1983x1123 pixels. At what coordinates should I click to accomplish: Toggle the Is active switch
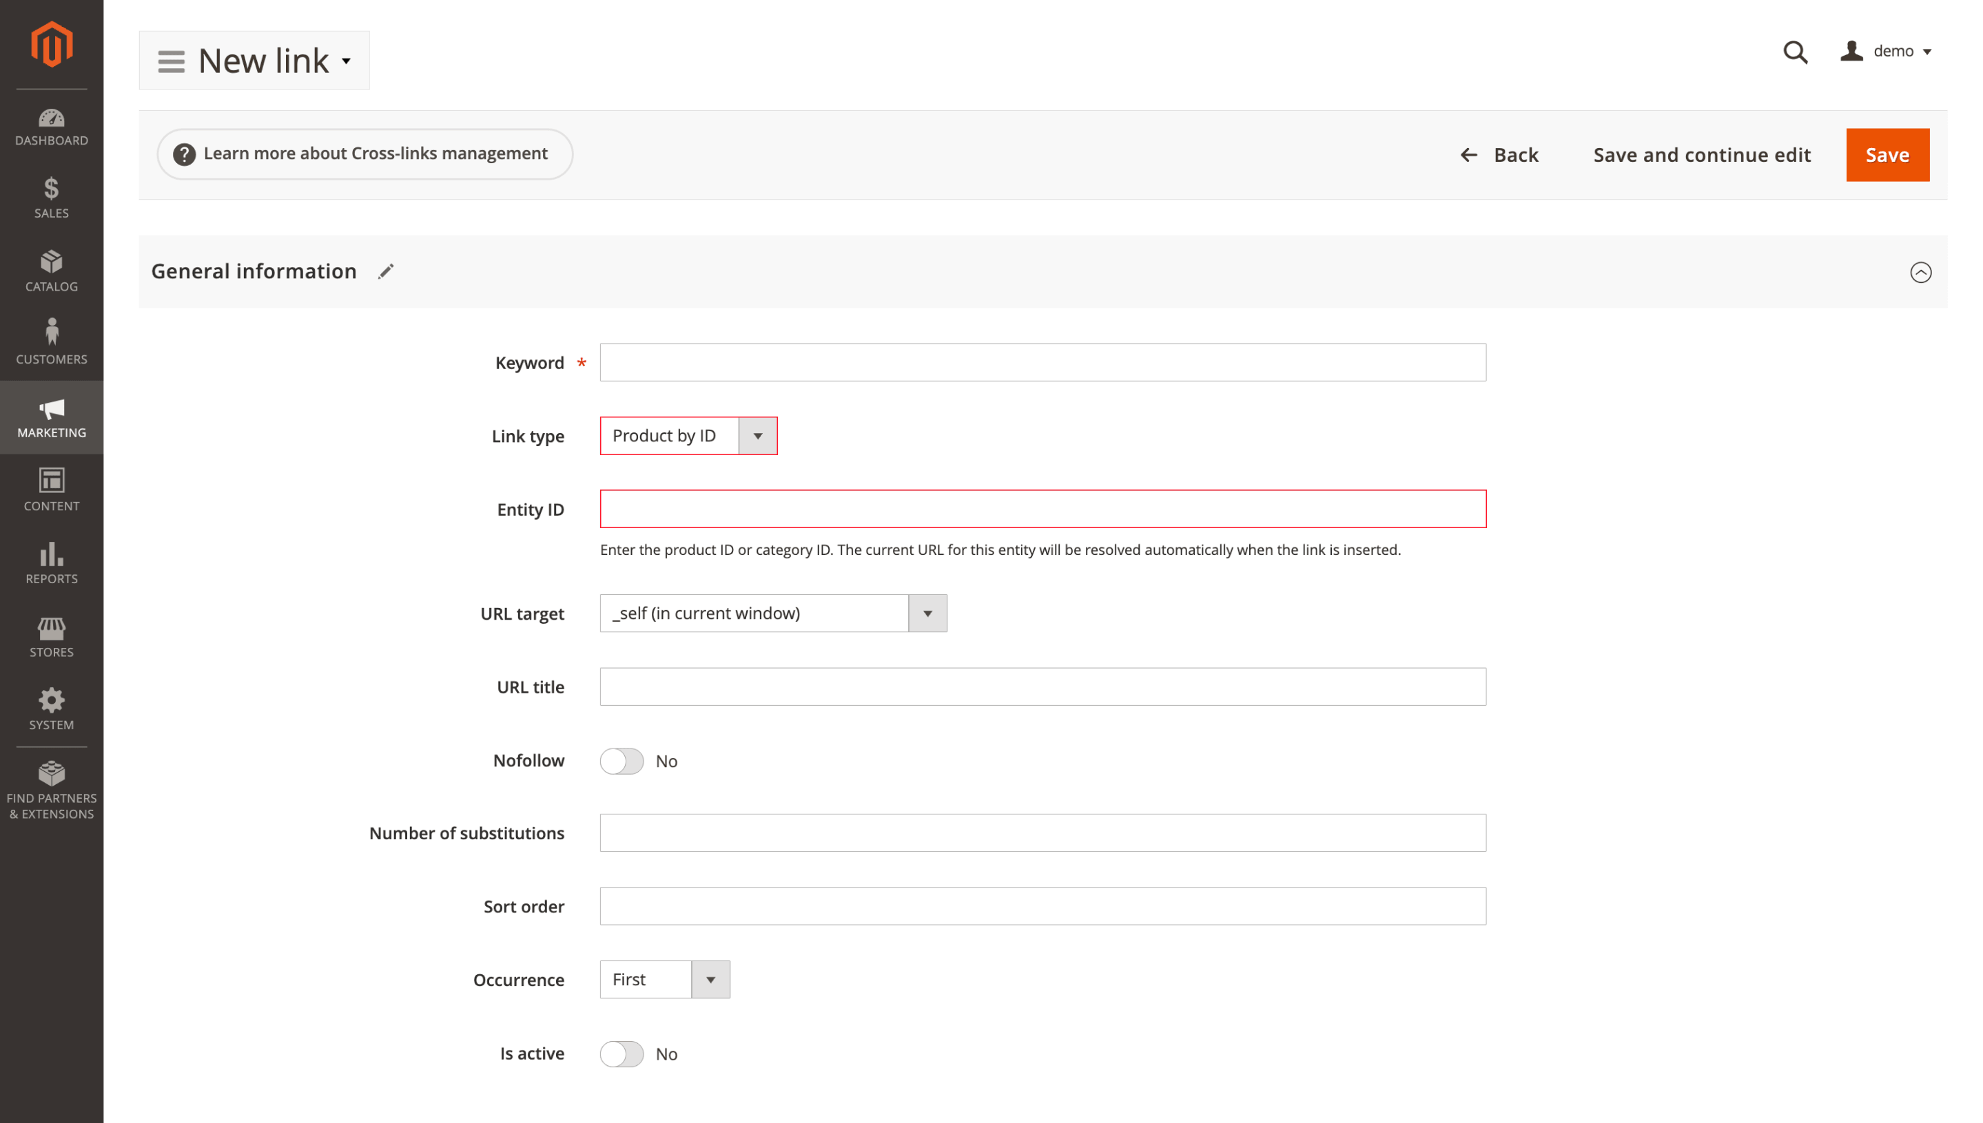coord(622,1053)
